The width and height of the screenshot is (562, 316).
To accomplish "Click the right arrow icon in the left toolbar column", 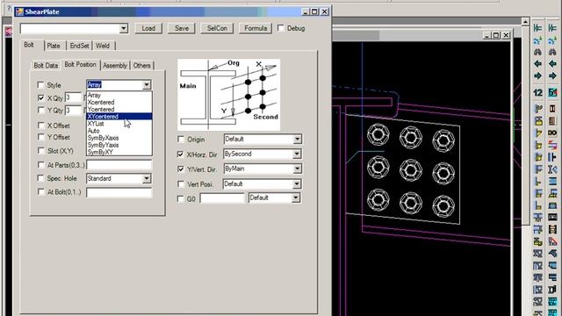I will pyautogui.click(x=537, y=76).
